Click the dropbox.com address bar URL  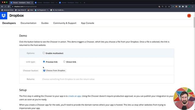coord(25,6)
